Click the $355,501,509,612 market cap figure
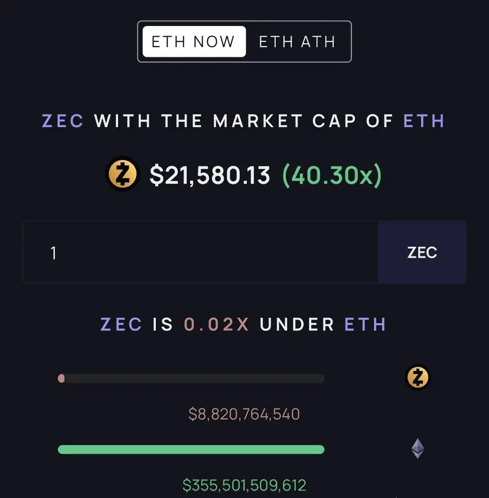The width and height of the screenshot is (489, 498). tap(244, 486)
